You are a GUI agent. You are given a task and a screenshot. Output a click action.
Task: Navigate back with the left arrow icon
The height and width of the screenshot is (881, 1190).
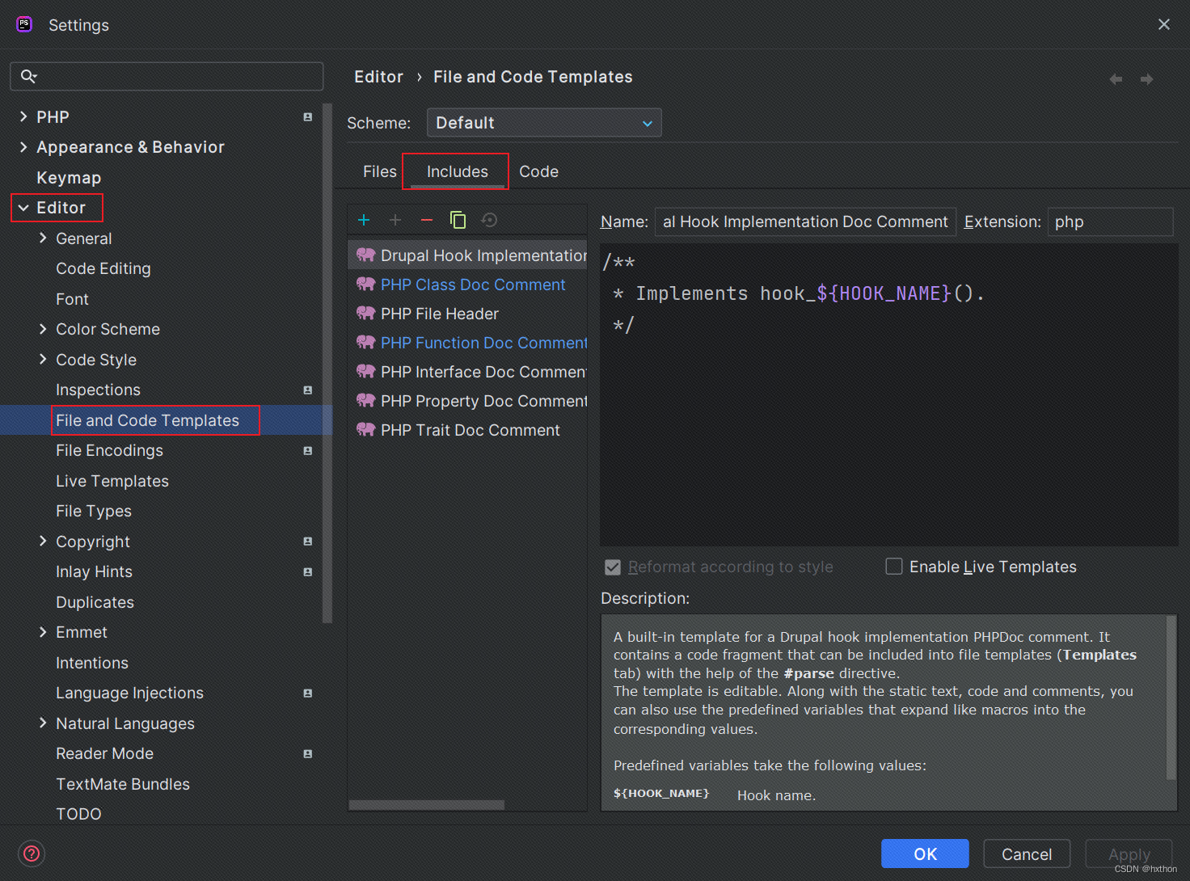tap(1116, 79)
